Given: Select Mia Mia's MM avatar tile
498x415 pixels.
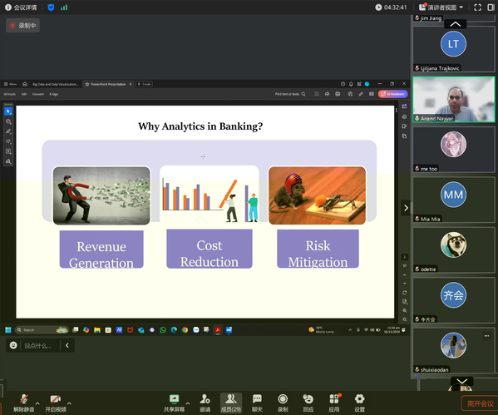Looking at the screenshot, I should tap(454, 200).
